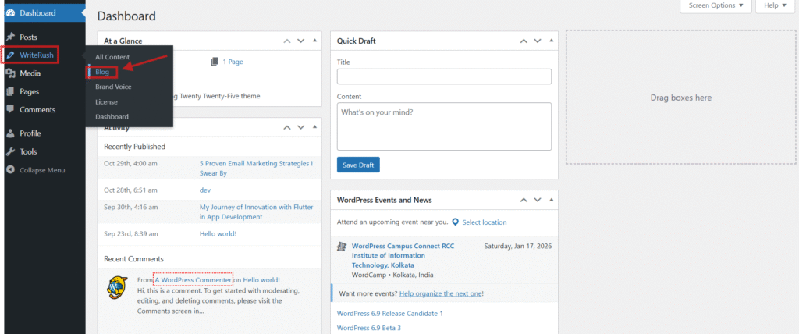
Task: Open Hello world! in Recently Published
Action: pyautogui.click(x=218, y=234)
